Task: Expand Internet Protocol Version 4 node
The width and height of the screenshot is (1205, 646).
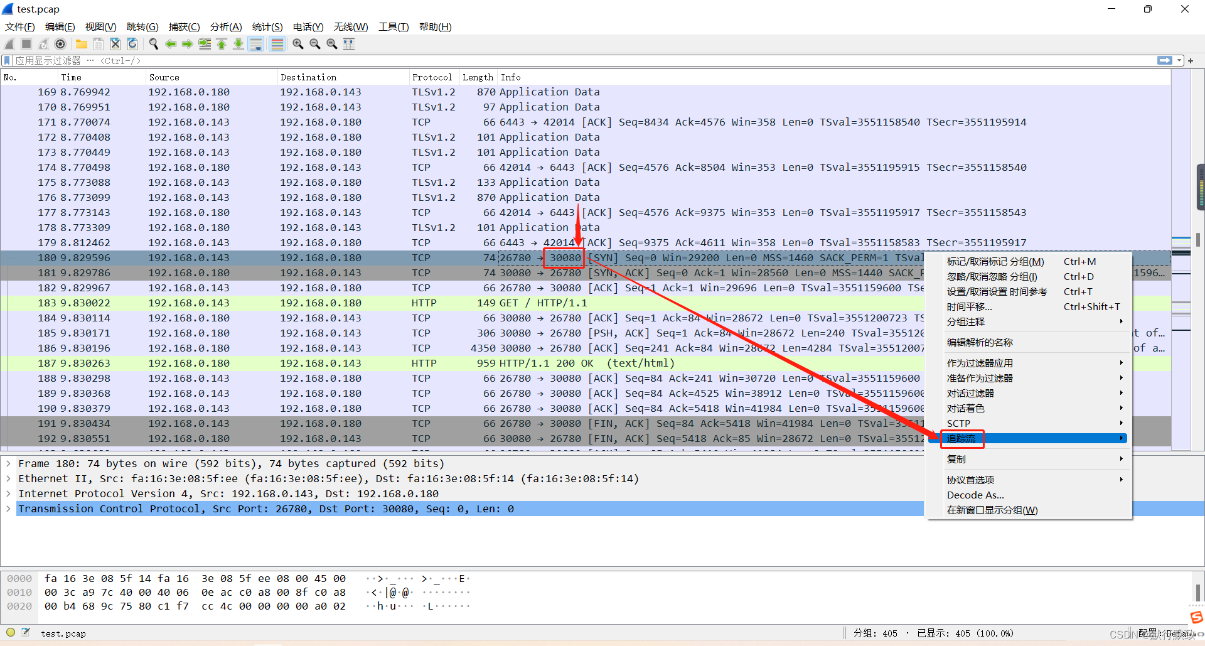Action: click(8, 493)
